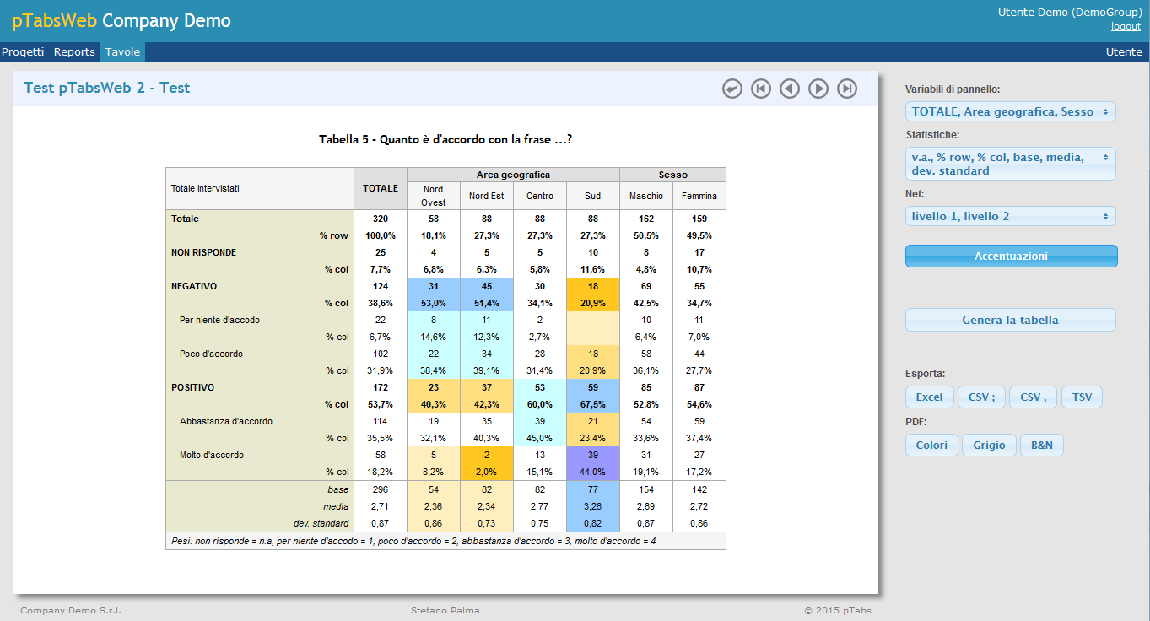Click the Company Demo S.r.l. footer text
Viewport: 1150px width, 621px height.
coord(71,610)
